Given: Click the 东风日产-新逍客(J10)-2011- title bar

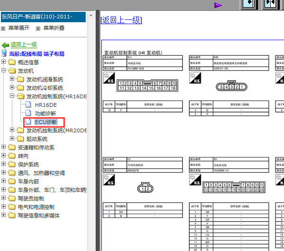Looking at the screenshot, I should tap(43, 17).
